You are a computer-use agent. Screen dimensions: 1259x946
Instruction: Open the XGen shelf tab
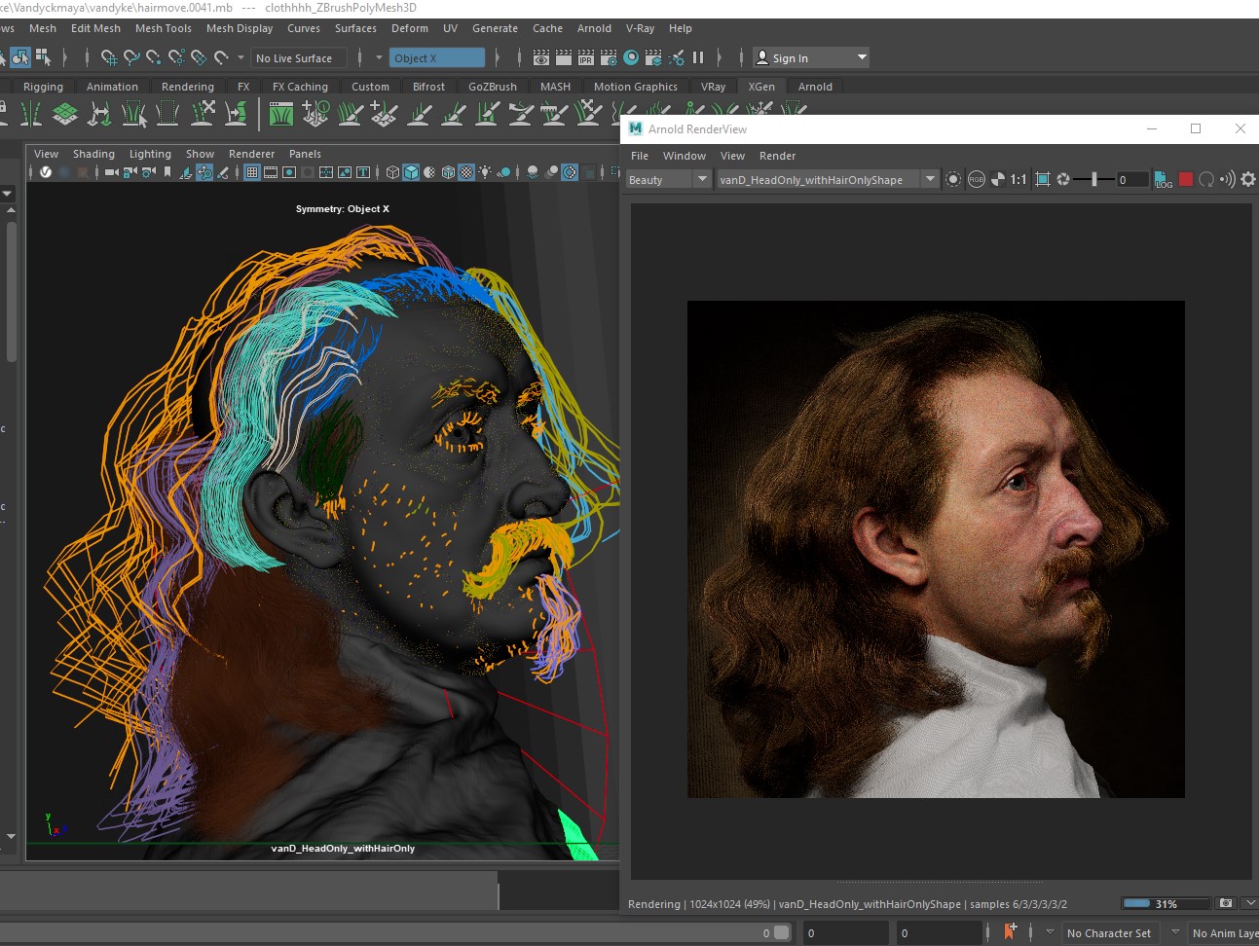pyautogui.click(x=761, y=87)
